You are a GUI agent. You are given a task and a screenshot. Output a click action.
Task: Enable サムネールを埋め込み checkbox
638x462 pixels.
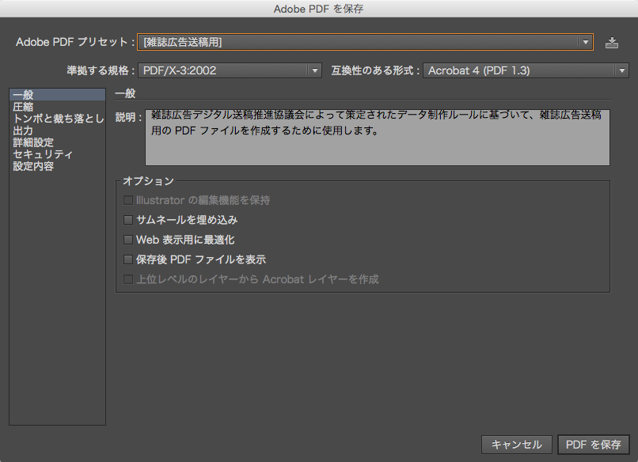point(128,220)
